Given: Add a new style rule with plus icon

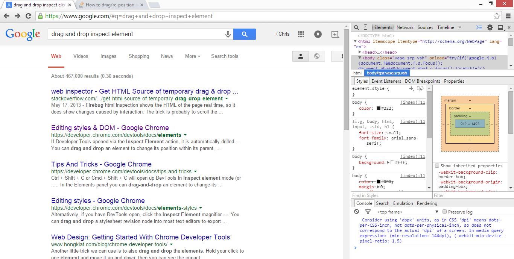Looking at the screenshot, I should 412,89.
